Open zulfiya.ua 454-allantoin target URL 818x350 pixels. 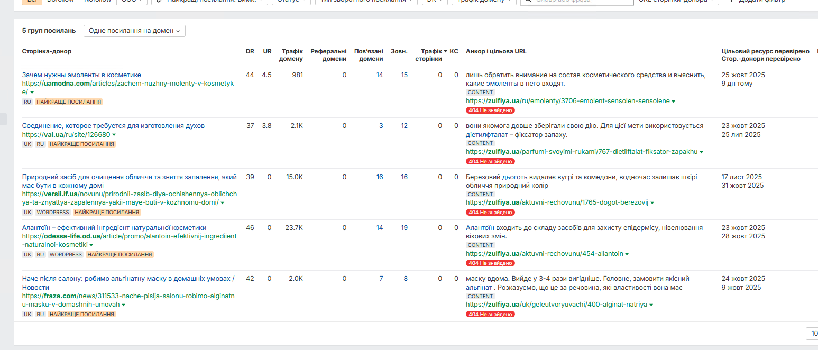coord(544,254)
